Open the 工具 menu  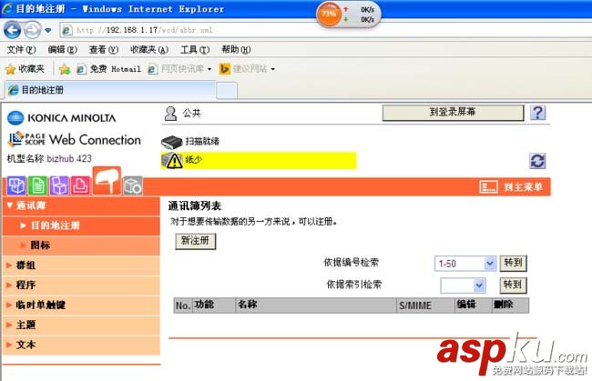(195, 50)
